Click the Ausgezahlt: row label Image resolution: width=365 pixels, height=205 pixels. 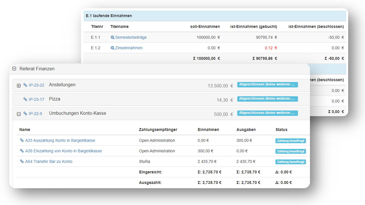click(x=150, y=183)
